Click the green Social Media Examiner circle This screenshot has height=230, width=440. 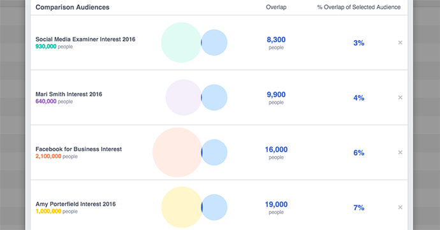(x=181, y=43)
